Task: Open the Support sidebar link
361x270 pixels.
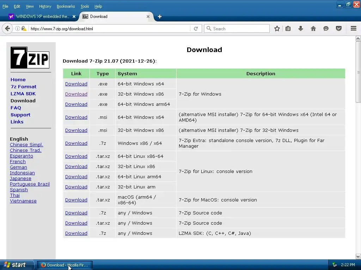Action: 20,115
